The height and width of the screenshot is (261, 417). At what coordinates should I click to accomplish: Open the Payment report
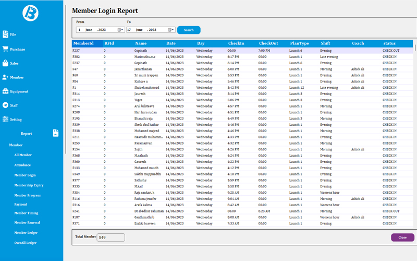21,205
